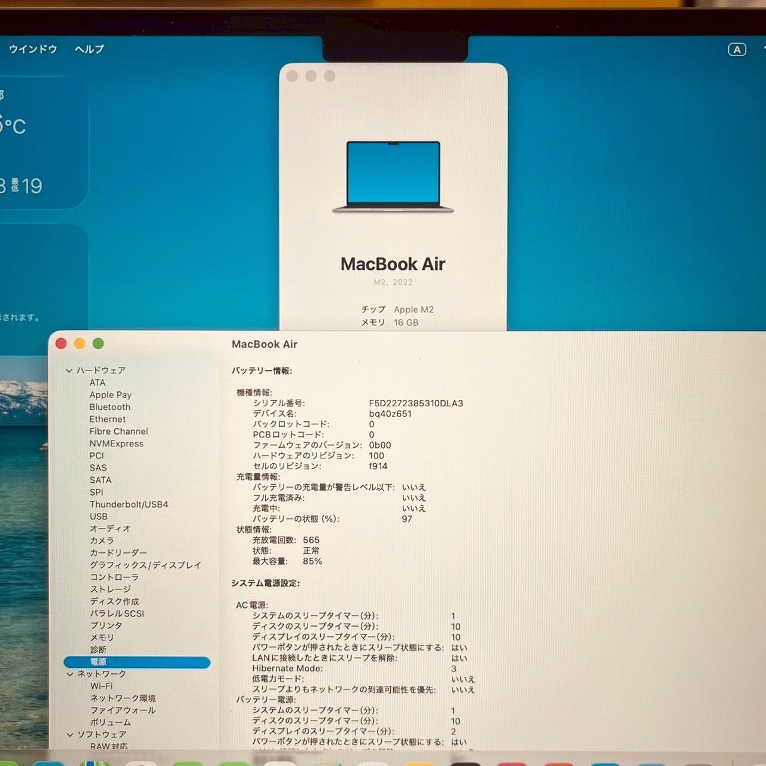Select PCI in the sidebar
766x766 pixels.
pos(96,455)
